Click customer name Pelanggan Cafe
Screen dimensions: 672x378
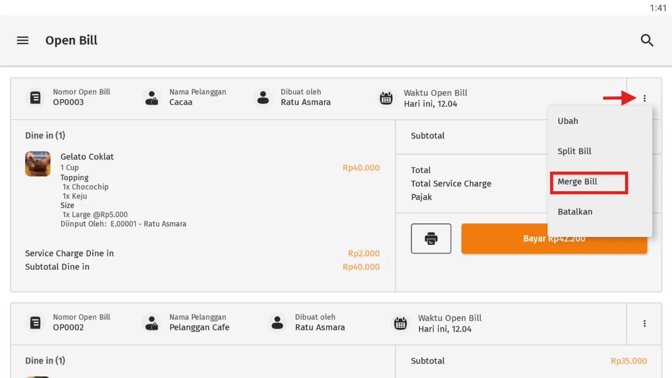tap(200, 328)
